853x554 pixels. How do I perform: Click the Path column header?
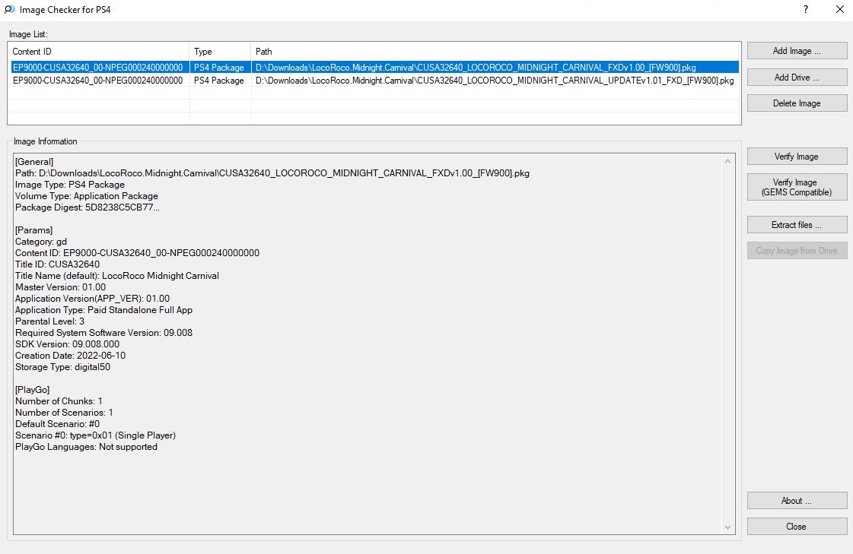click(495, 52)
